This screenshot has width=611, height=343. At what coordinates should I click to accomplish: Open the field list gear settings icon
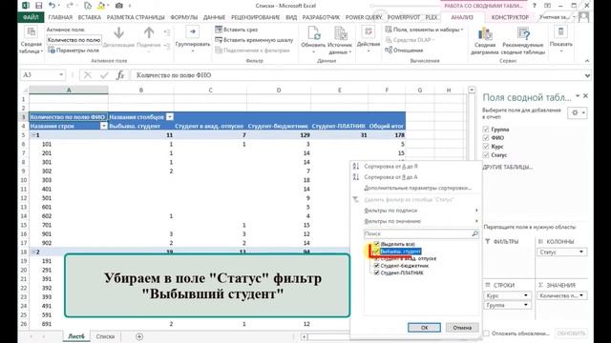coord(577,112)
